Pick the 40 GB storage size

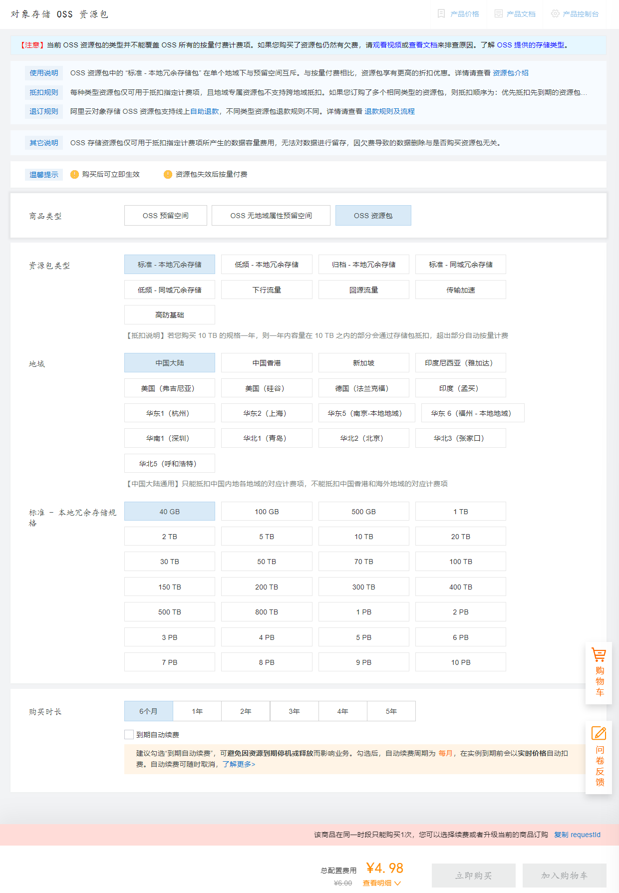(x=170, y=511)
